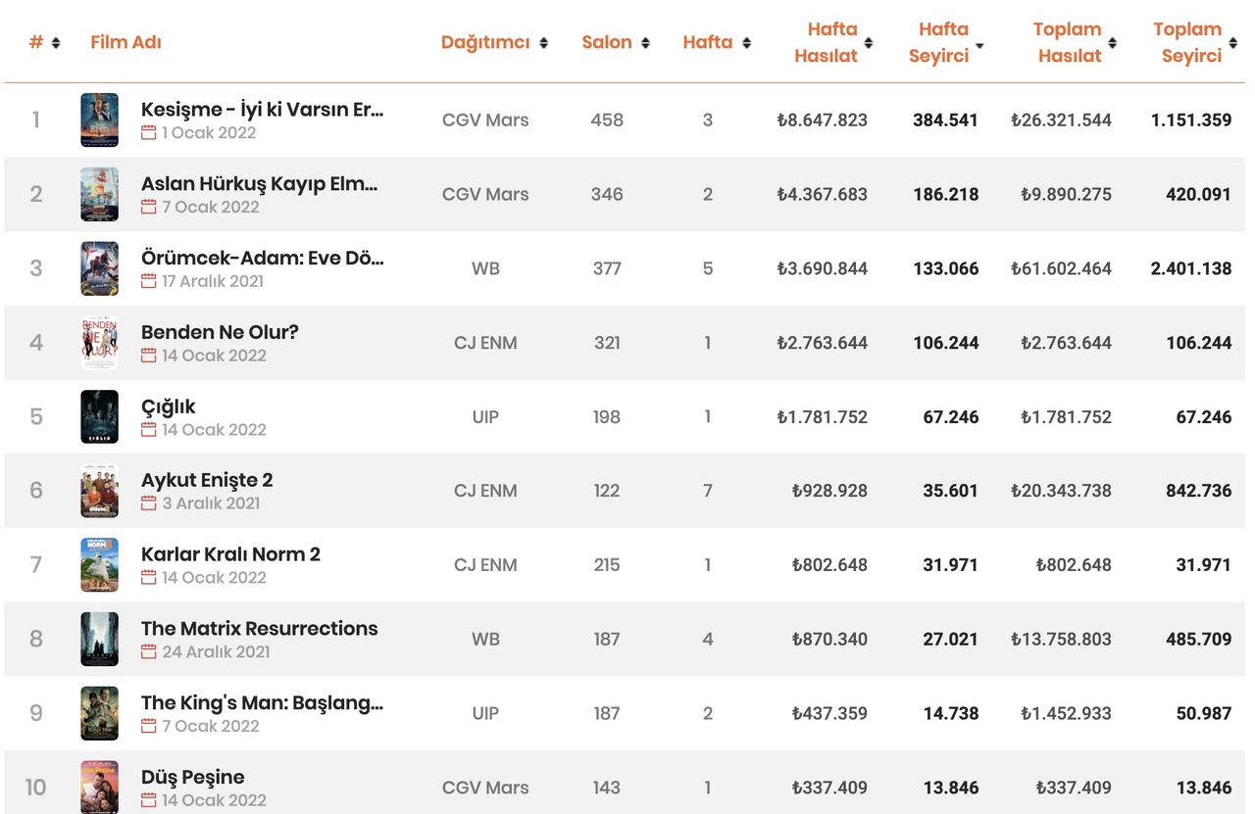
Task: Sort by Toplam Hasılat column
Action: coord(1113,43)
